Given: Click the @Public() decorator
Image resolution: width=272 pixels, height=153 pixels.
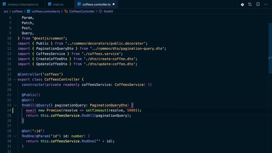Looking at the screenshot, I should [31, 95].
